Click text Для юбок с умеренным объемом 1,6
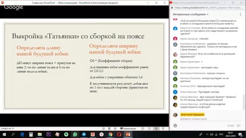The width and height of the screenshot is (246, 138). (x=116, y=77)
